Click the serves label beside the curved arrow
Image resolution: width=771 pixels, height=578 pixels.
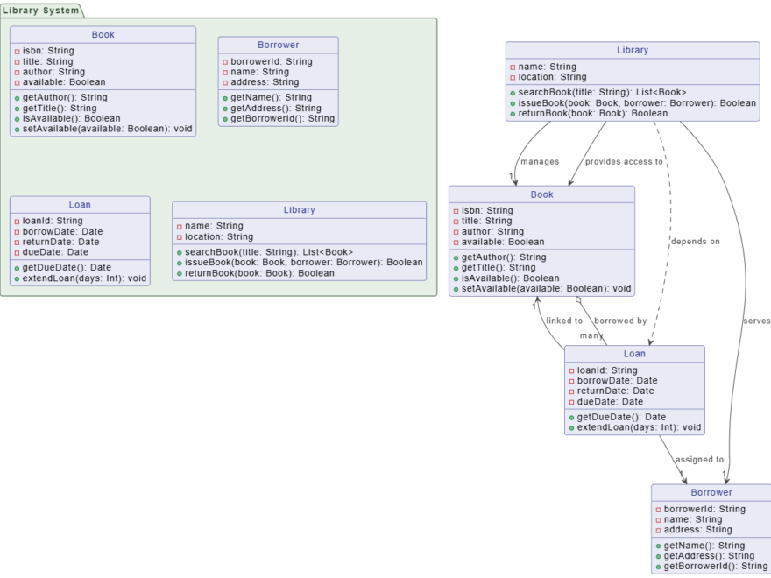click(757, 321)
